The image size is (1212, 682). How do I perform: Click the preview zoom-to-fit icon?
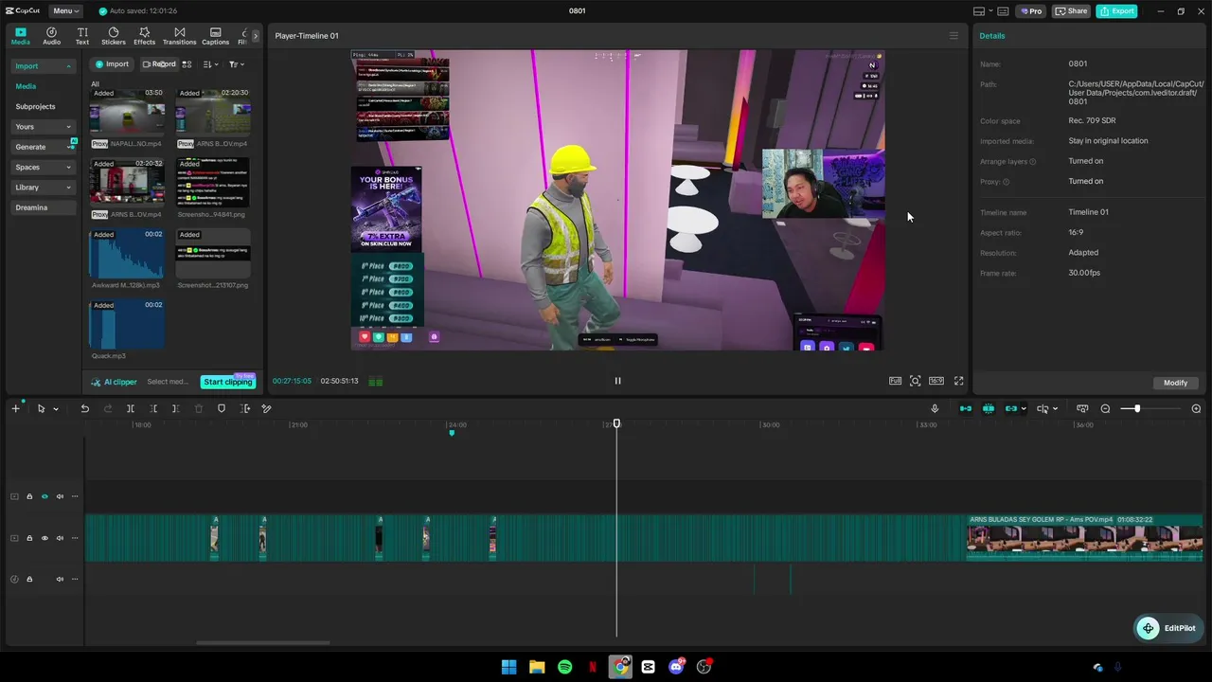pyautogui.click(x=916, y=381)
